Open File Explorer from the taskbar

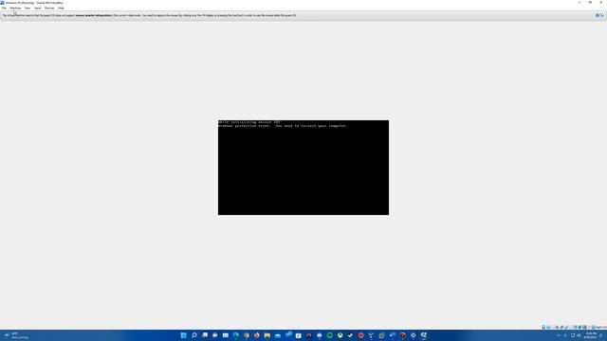pos(267,335)
